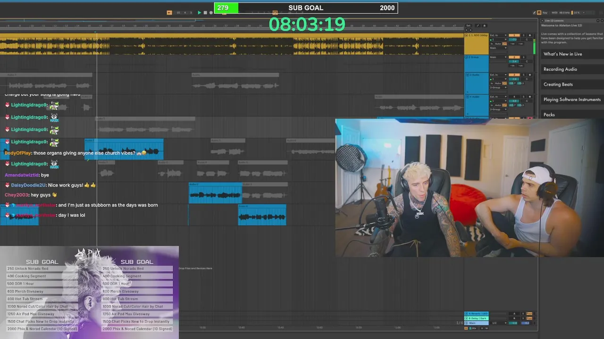Click the Set locator button
604x339 pixels.
coord(469,25)
